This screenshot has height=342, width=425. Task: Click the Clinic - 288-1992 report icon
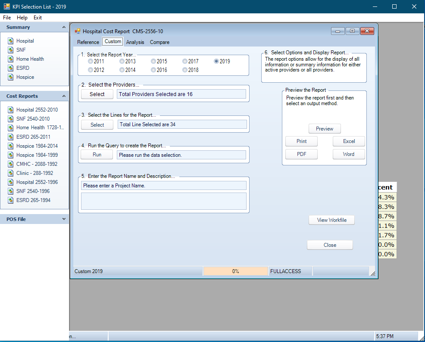point(11,173)
